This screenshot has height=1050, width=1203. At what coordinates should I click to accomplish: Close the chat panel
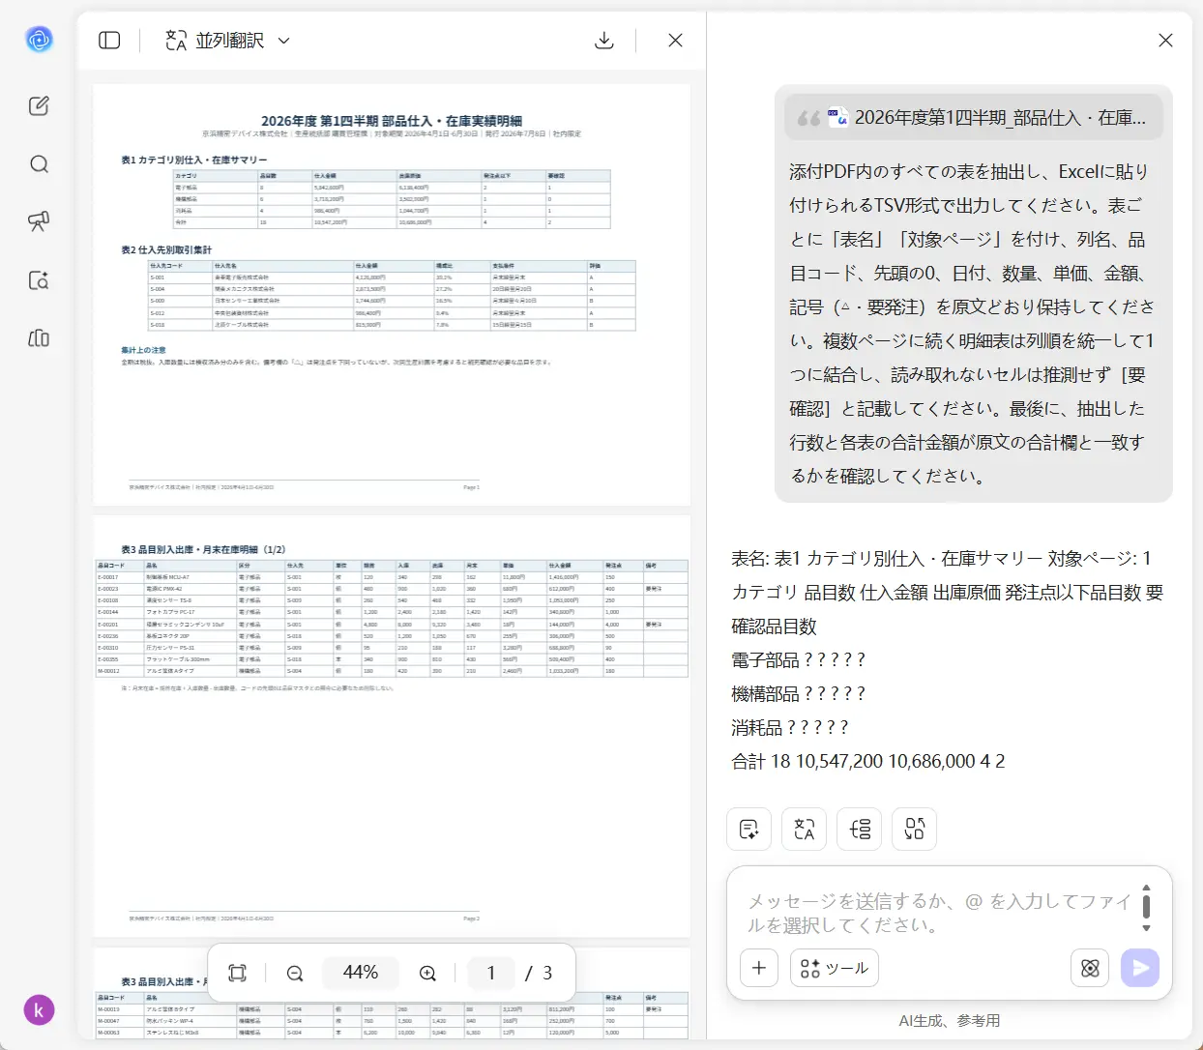click(1165, 41)
